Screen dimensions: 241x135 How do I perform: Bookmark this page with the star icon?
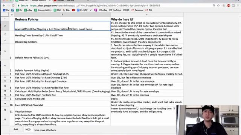pyautogui.click(x=218, y=6)
